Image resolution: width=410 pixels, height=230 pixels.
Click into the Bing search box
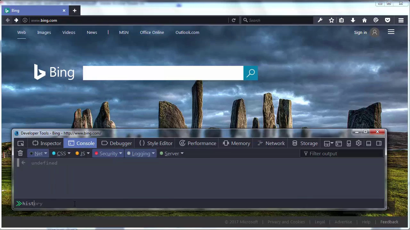163,73
